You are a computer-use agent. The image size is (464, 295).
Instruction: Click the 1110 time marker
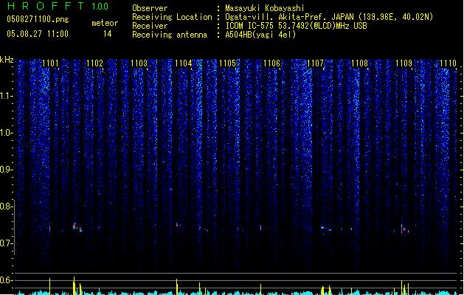tap(448, 63)
